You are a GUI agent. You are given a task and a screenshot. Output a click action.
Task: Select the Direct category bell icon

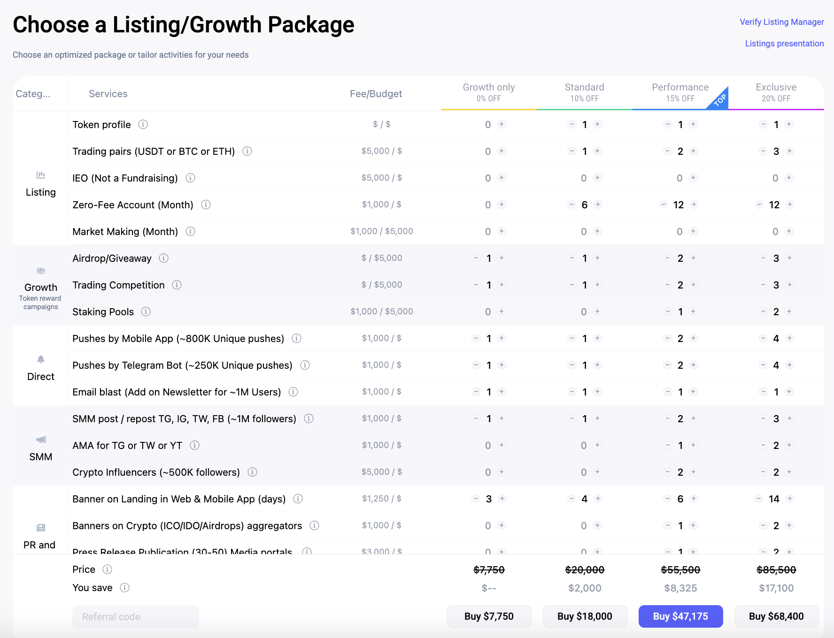[41, 359]
